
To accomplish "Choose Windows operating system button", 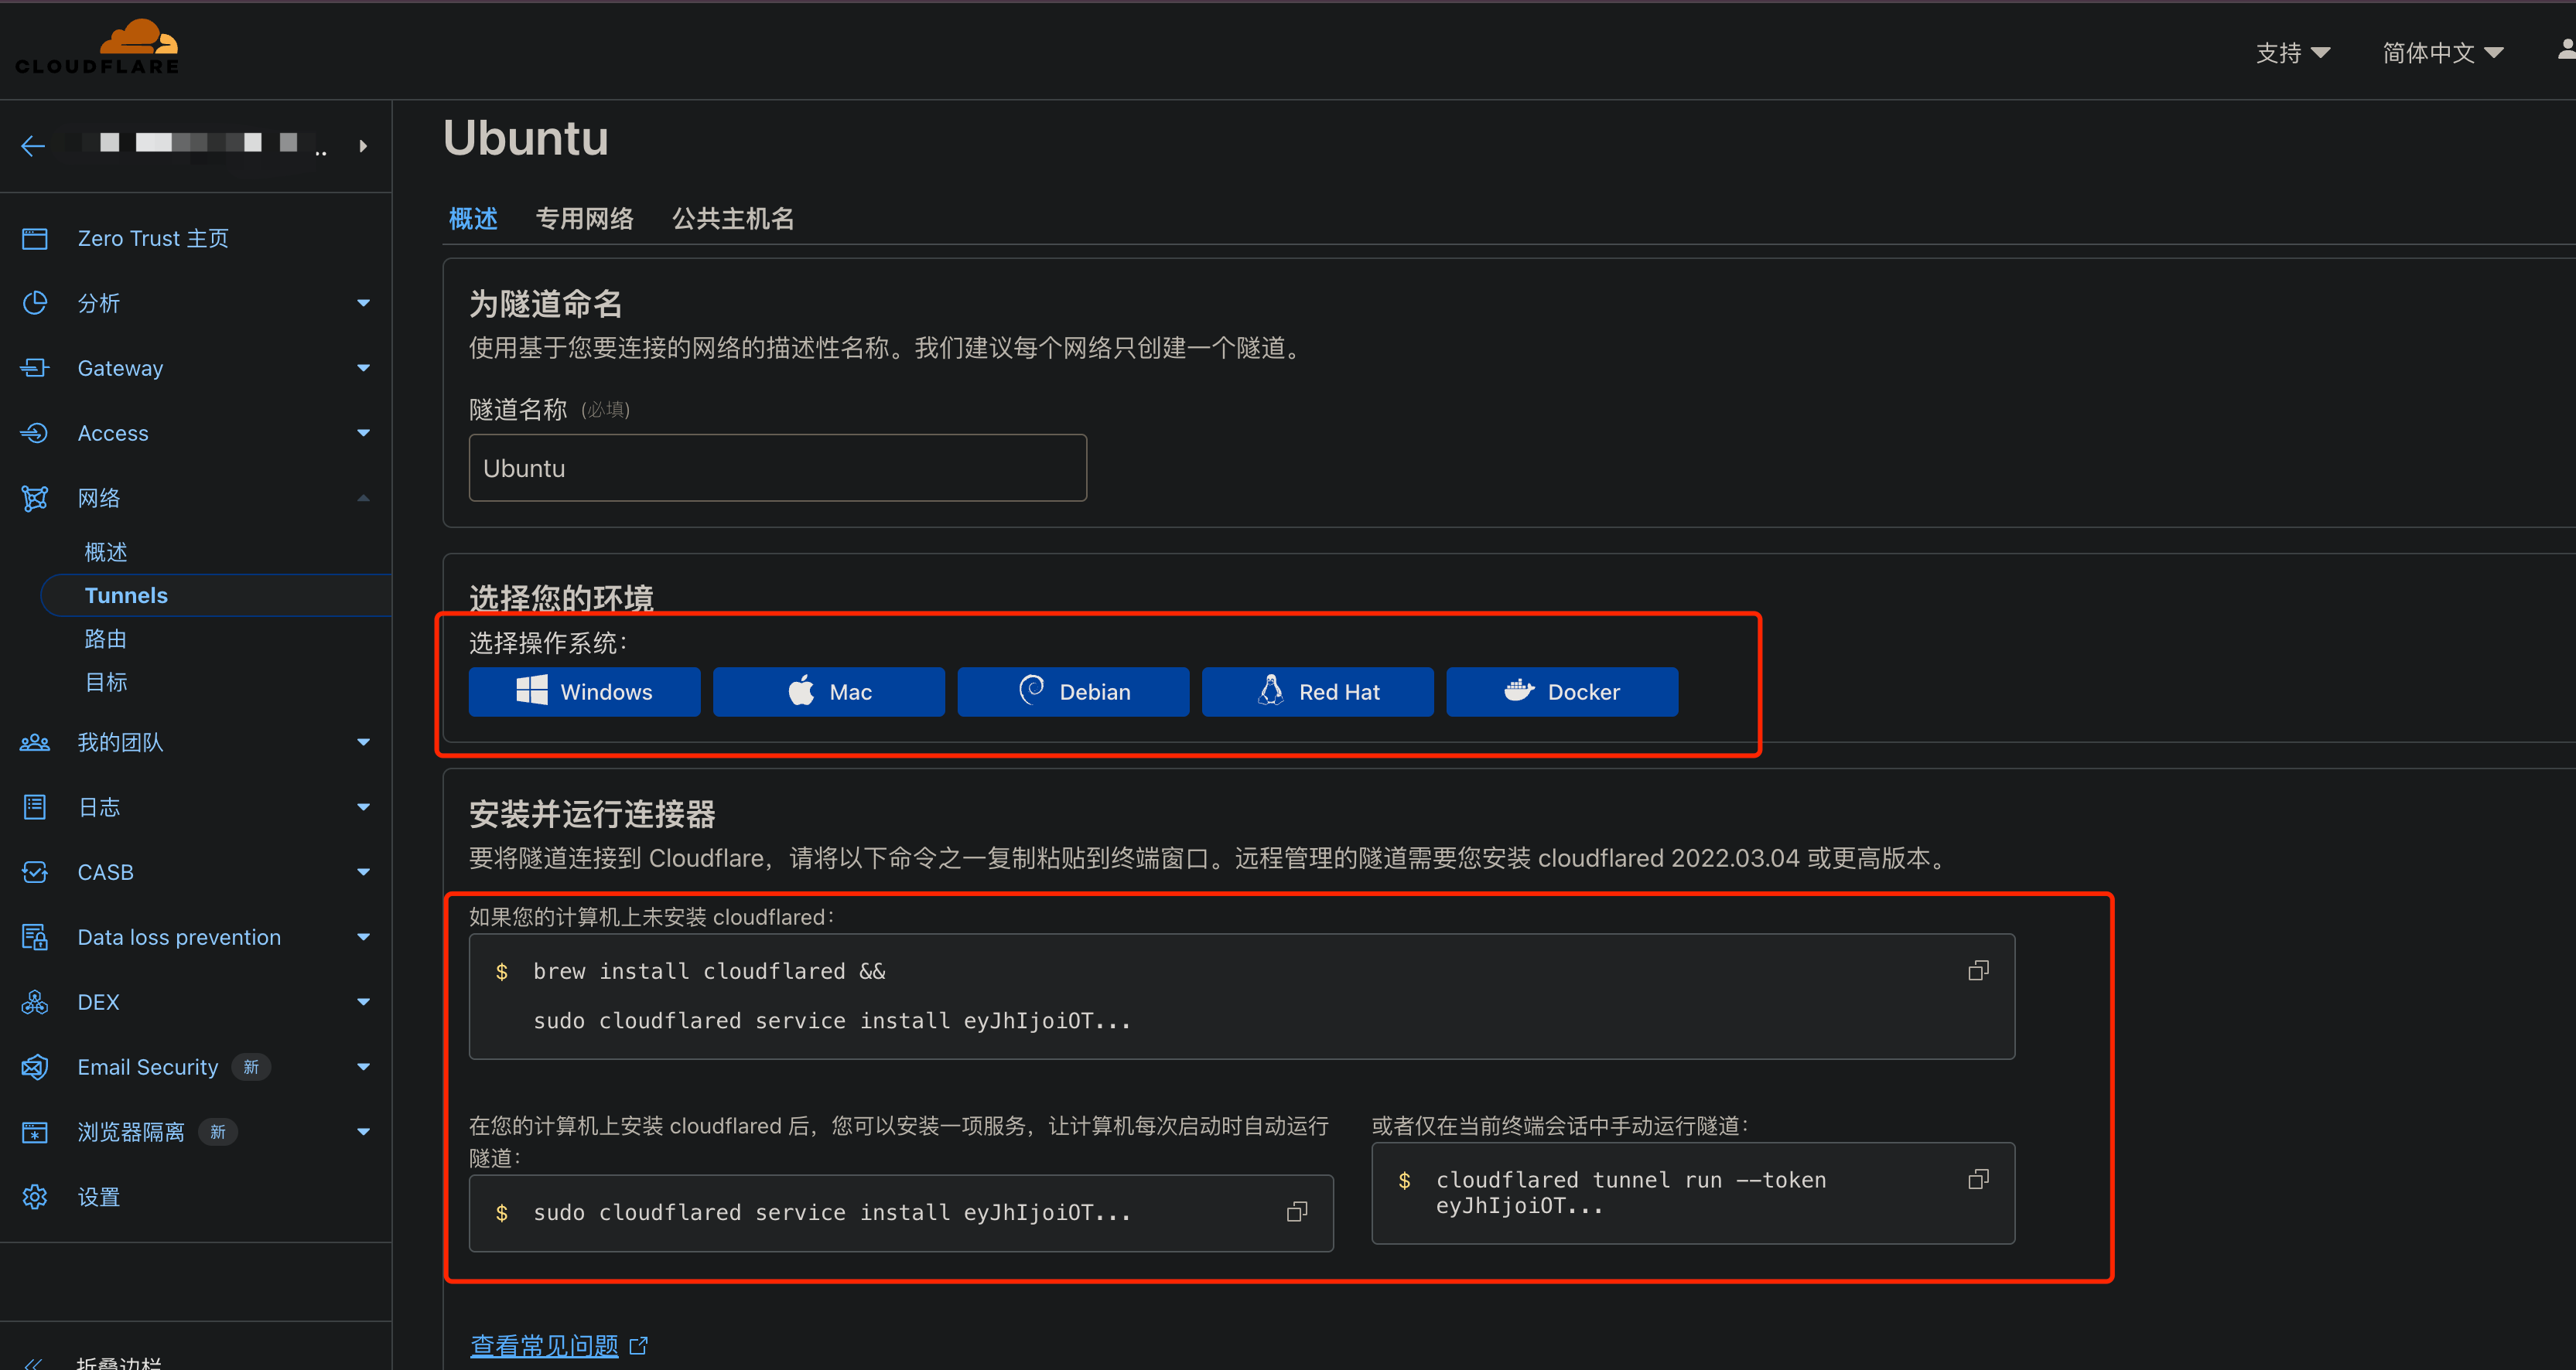I will click(x=585, y=691).
